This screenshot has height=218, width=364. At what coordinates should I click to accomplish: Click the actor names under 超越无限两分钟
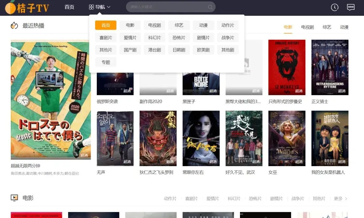click(x=45, y=174)
